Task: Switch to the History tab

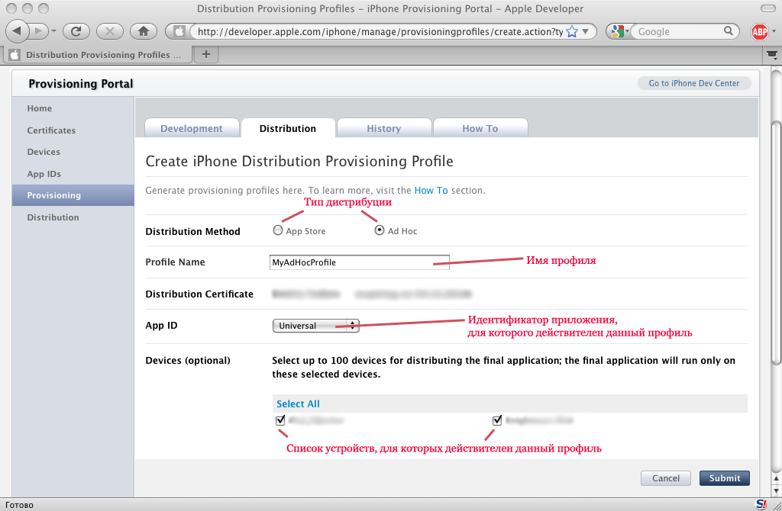Action: (x=384, y=128)
